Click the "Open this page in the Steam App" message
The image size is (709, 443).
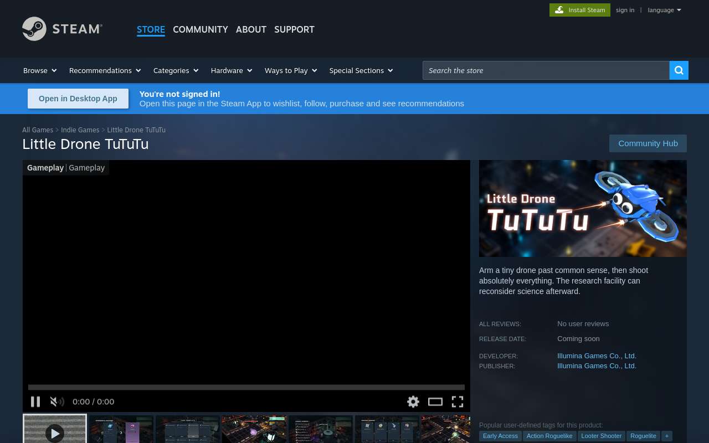[302, 104]
